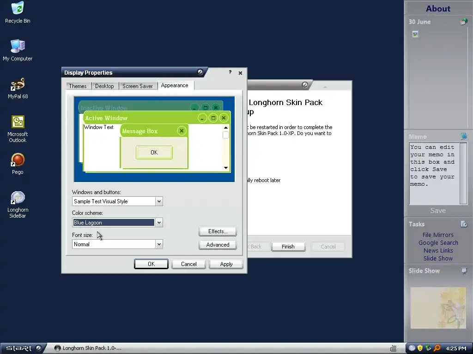This screenshot has height=354, width=473.
Task: Click the Tasks panel clock icon
Action: coord(464,224)
